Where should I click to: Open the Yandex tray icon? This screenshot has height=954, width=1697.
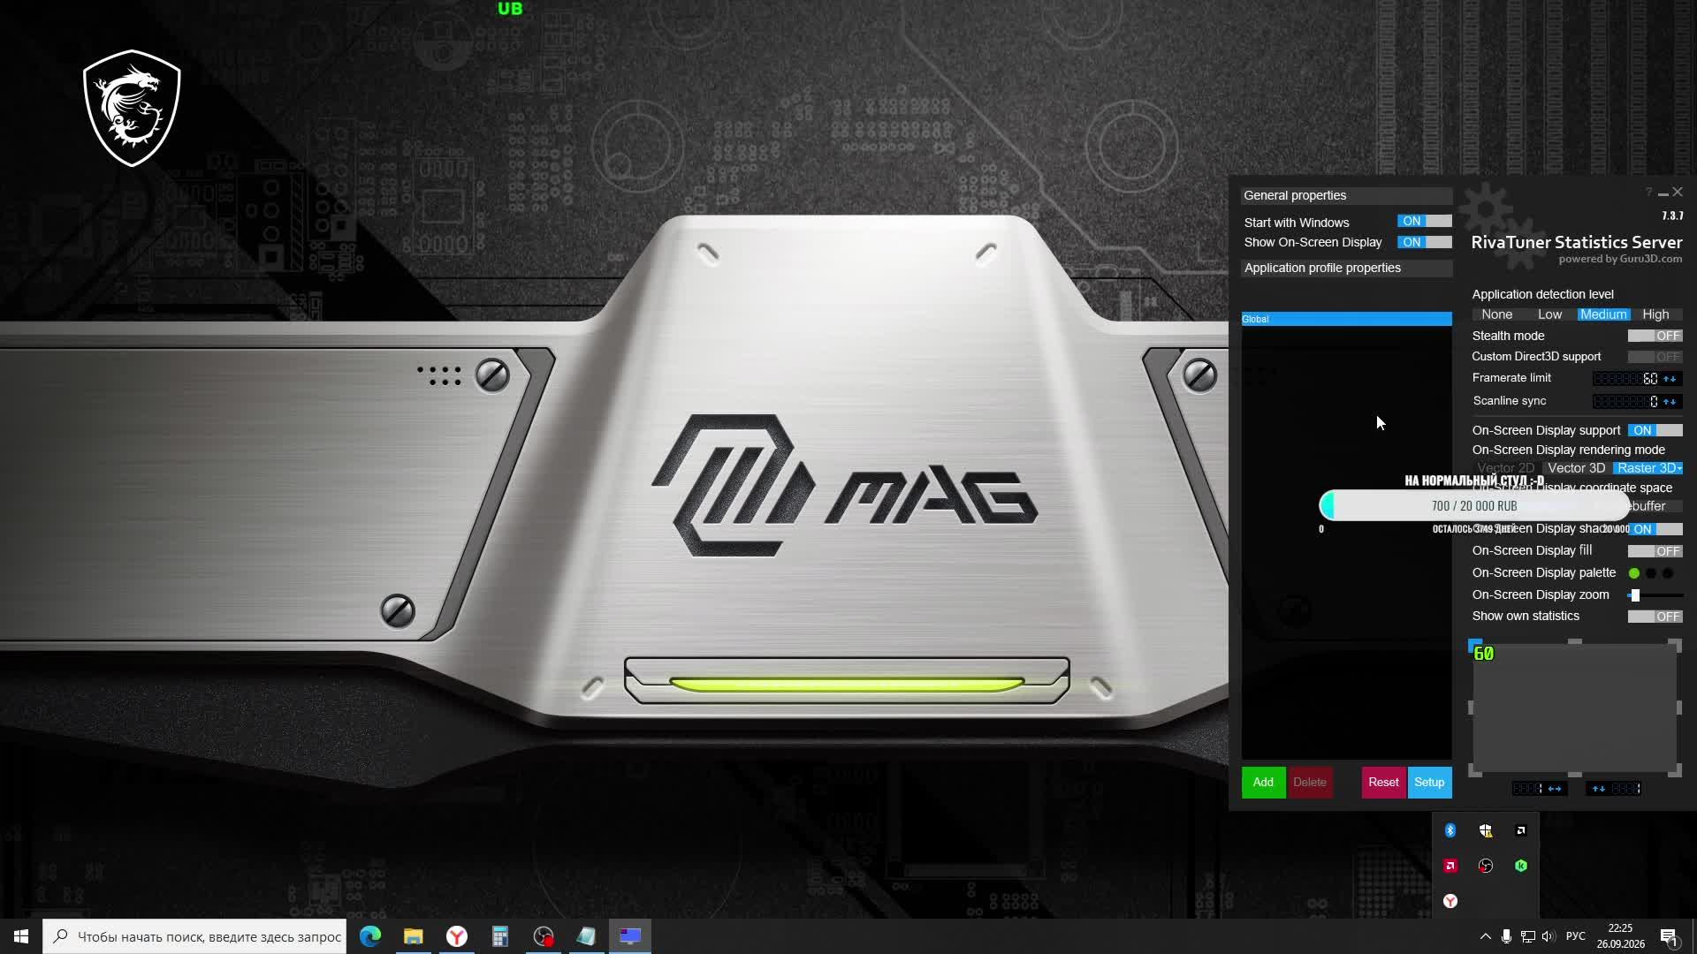pyautogui.click(x=1450, y=901)
